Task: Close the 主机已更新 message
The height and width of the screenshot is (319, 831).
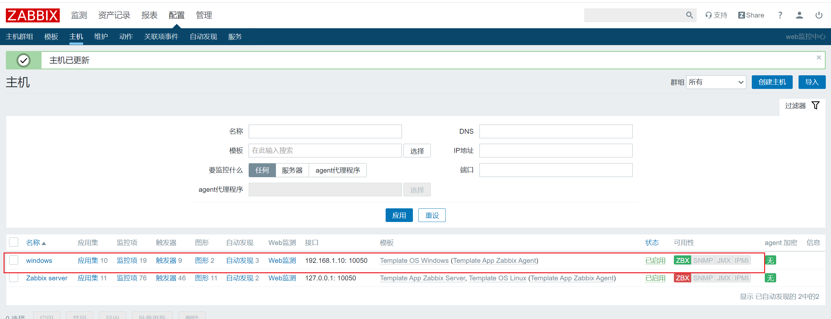Action: point(819,57)
